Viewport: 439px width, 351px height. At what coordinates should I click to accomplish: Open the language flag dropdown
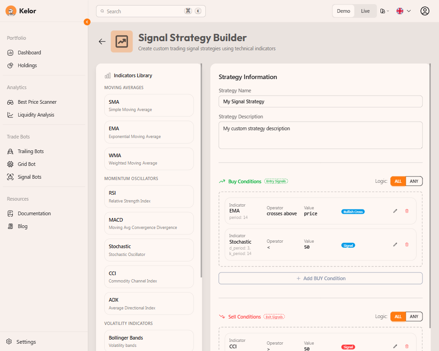pos(403,11)
